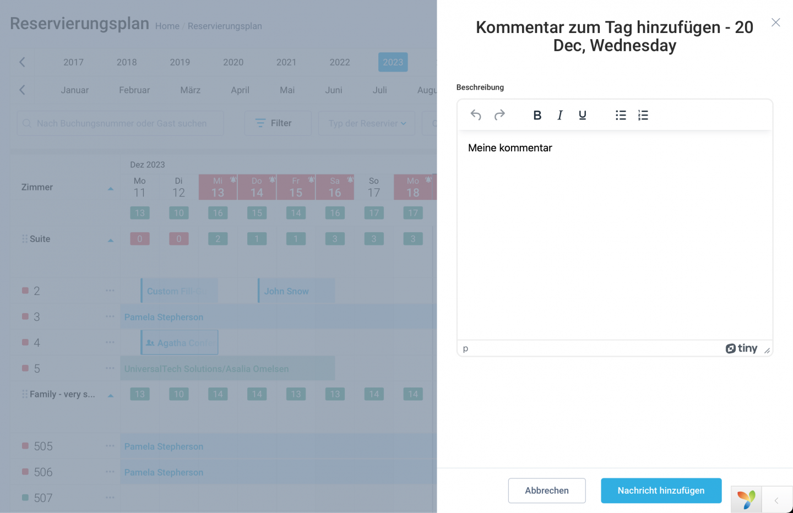The height and width of the screenshot is (513, 793).
Task: Collapse the debug toolbar arrow
Action: point(776,500)
